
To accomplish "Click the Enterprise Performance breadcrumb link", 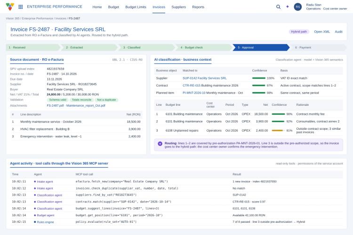I will pos(37,18).
